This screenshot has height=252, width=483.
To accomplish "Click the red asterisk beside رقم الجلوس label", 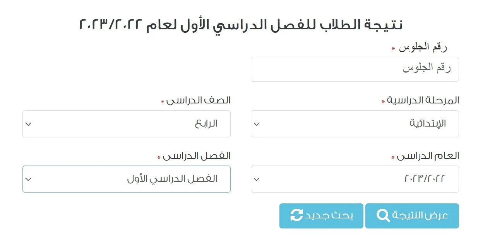I will (x=393, y=49).
